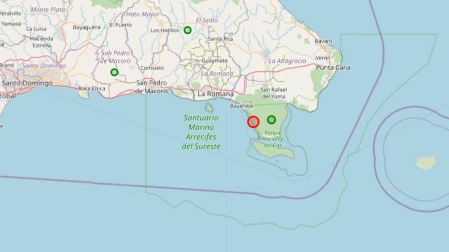Click the El Seibo province label
Screen dimensions: 449x252
tap(207, 20)
